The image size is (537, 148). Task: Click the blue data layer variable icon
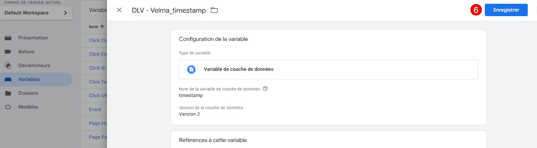(191, 69)
